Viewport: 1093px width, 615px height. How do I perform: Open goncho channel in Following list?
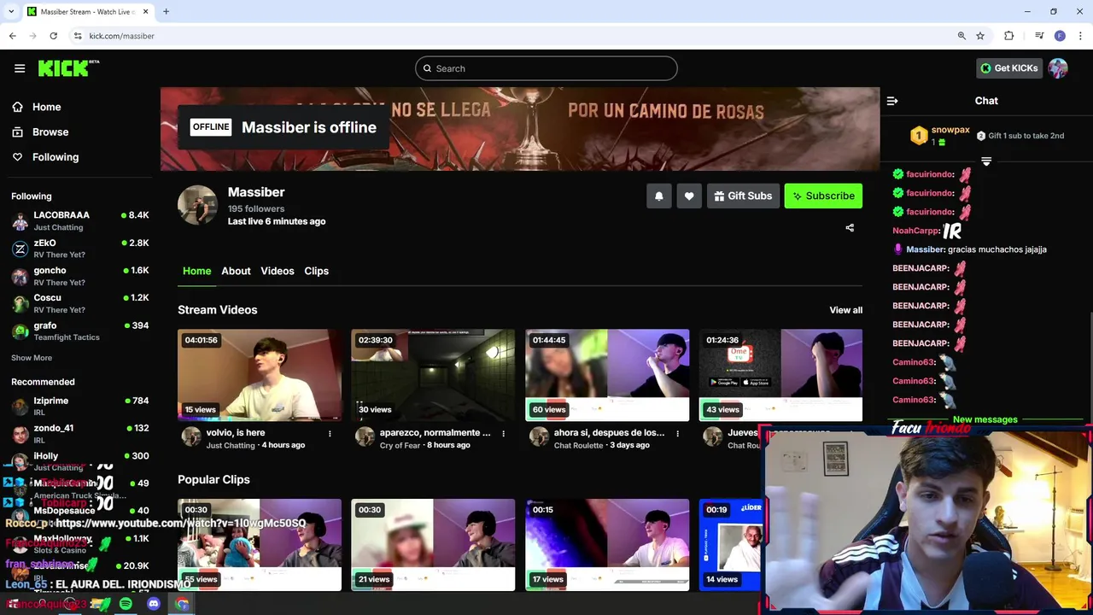[80, 276]
